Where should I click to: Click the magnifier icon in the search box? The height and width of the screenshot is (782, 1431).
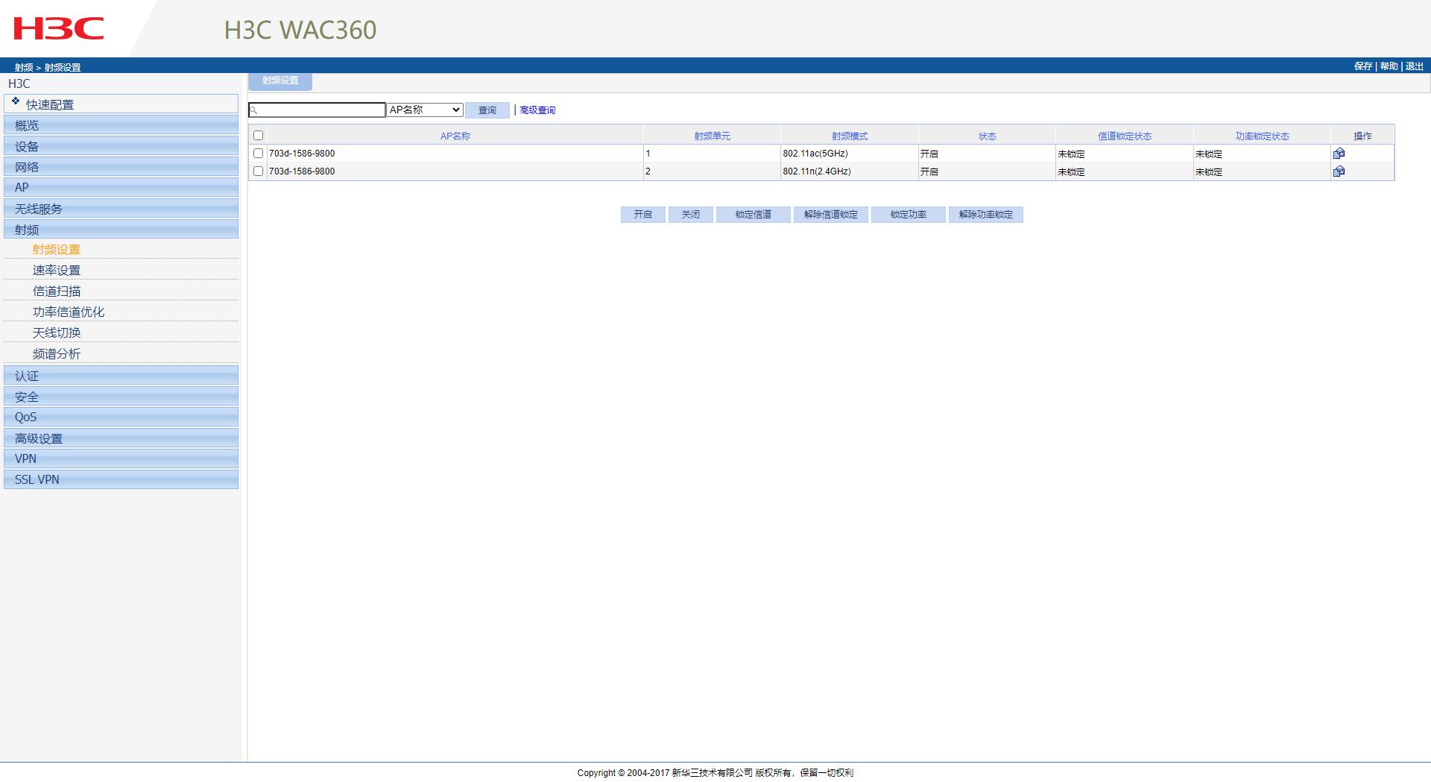click(x=253, y=110)
